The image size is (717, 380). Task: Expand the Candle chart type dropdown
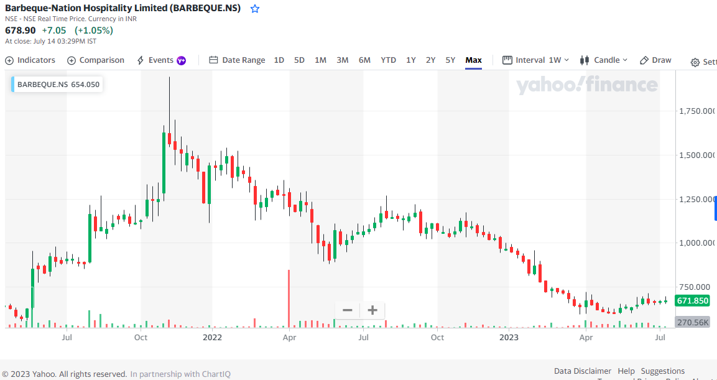coord(604,60)
